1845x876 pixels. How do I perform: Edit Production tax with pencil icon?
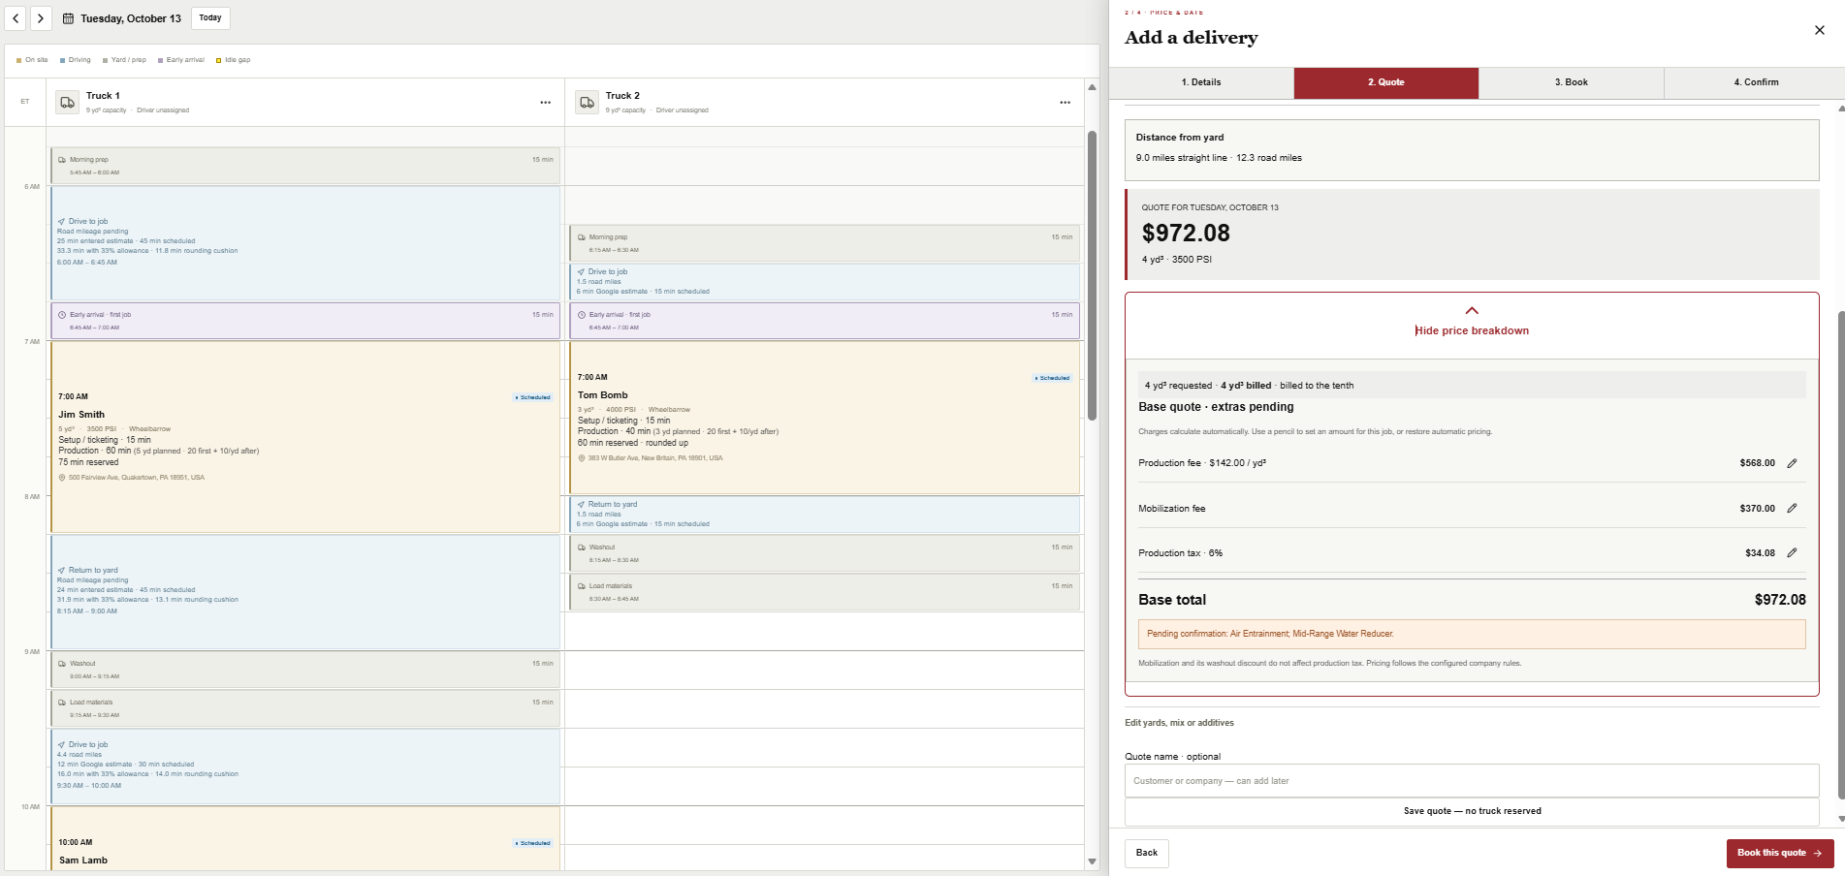1792,553
